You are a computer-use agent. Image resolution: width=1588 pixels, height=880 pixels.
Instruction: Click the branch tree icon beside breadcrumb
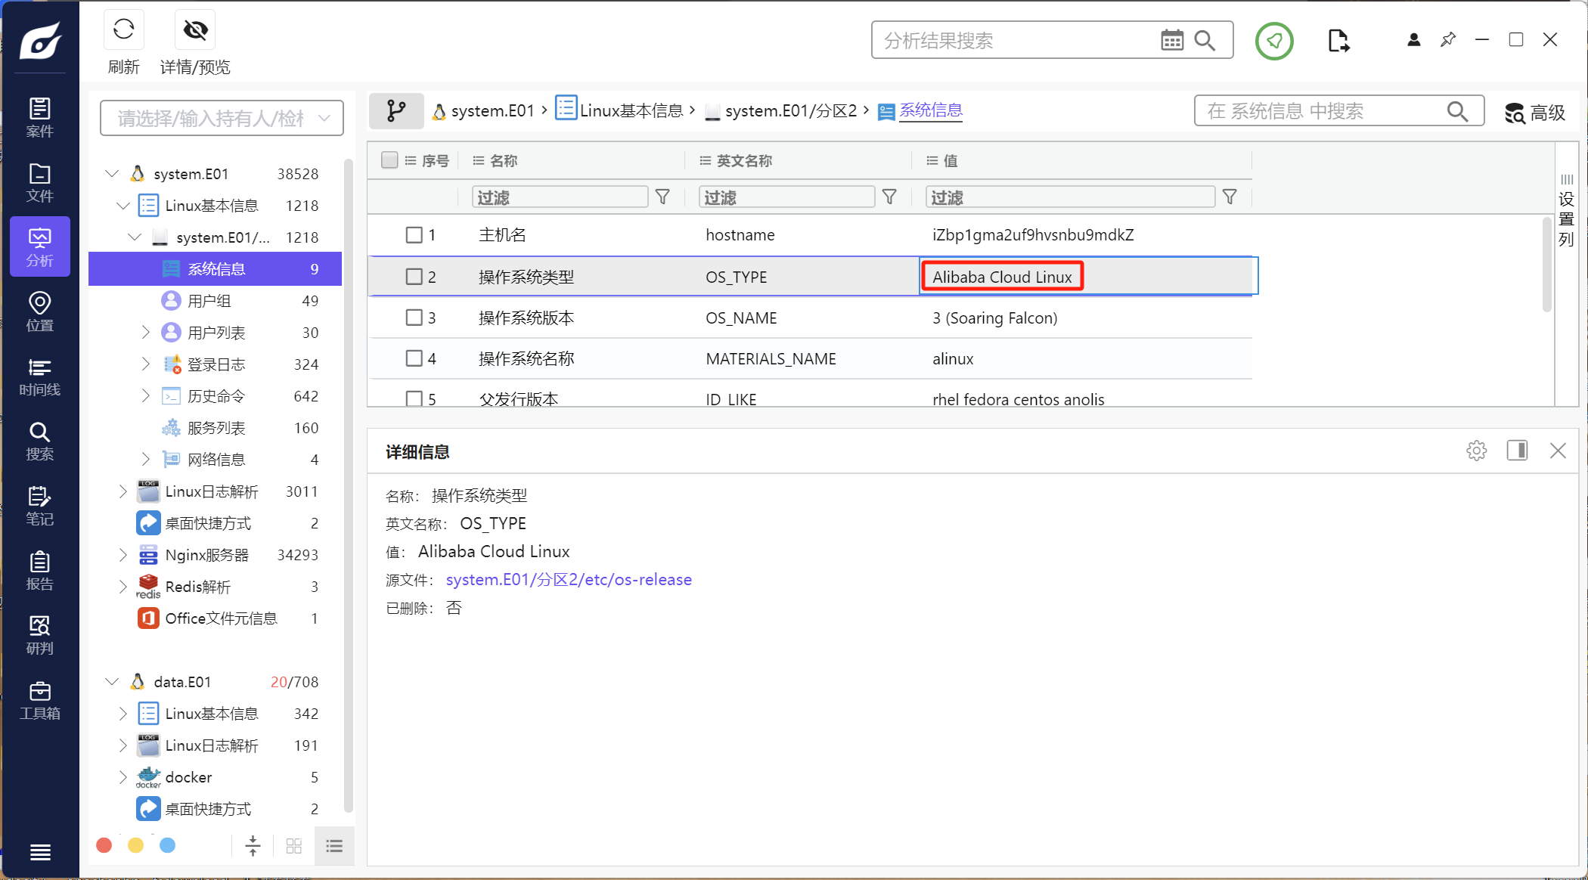[x=396, y=111]
